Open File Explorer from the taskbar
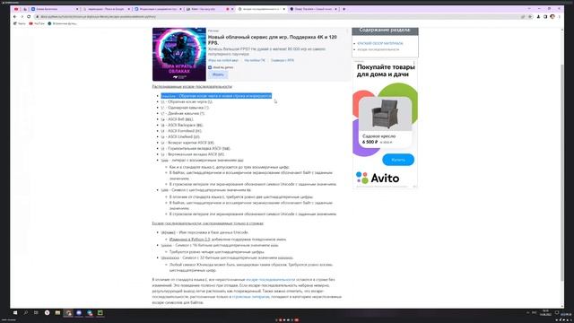The image size is (574, 323). point(57,313)
